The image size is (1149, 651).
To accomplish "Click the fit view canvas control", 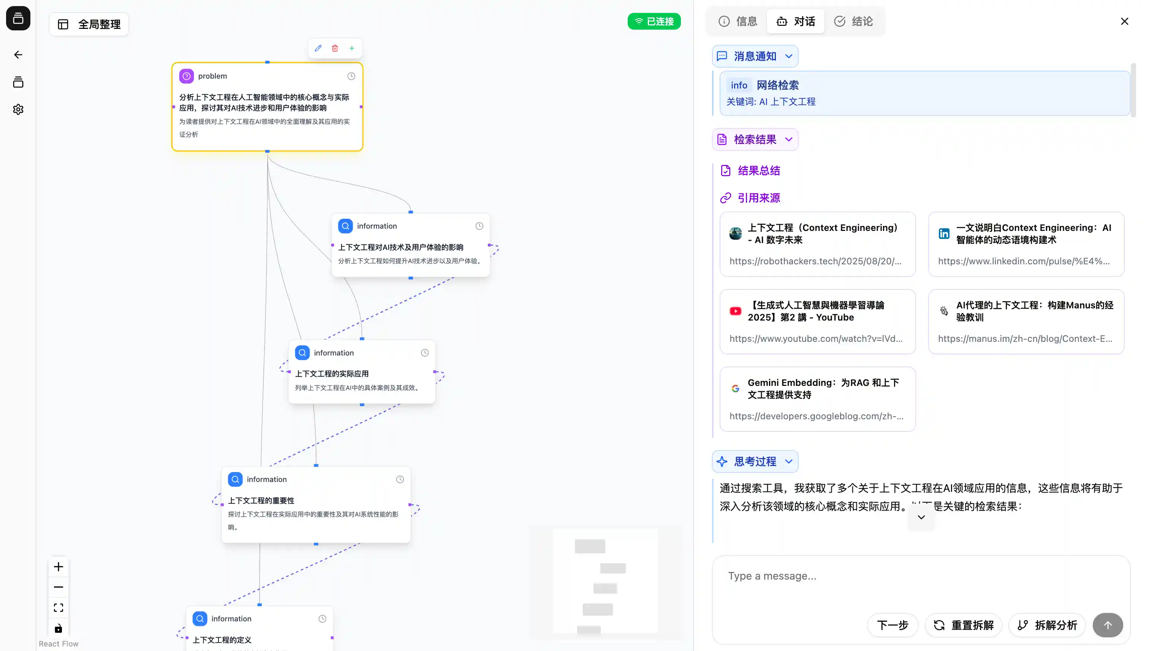I will tap(59, 608).
